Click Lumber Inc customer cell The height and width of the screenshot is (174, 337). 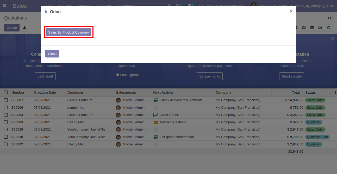(76, 108)
